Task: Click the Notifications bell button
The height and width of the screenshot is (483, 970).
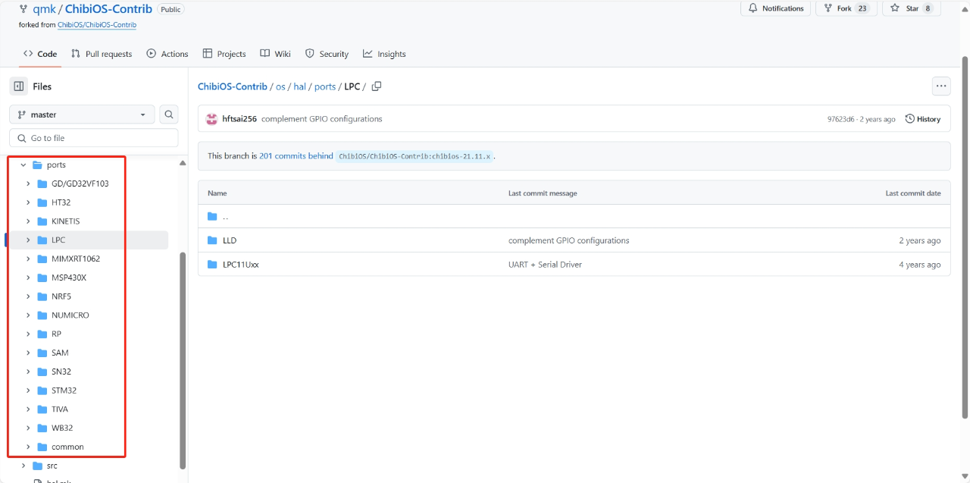Action: pos(775,8)
